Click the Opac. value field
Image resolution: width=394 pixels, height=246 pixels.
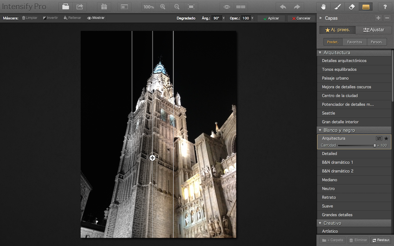(246, 18)
